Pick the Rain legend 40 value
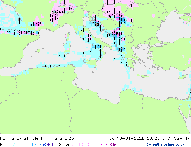Viewport: 191px width, 147px height. pos(49,145)
